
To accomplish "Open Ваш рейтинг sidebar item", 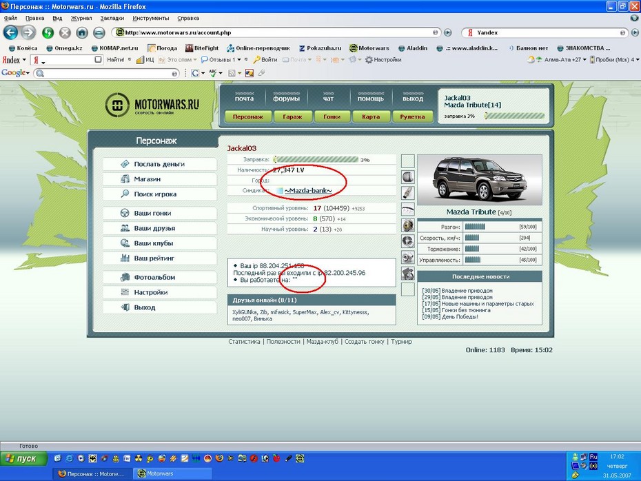I will click(159, 258).
